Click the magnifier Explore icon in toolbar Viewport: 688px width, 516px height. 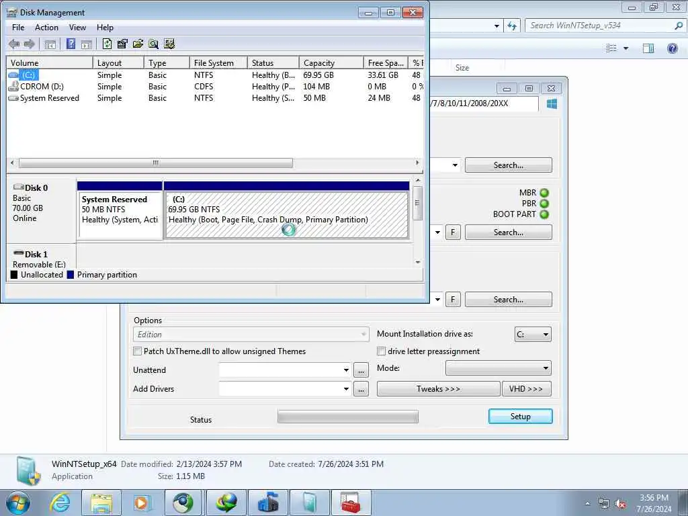click(x=153, y=44)
